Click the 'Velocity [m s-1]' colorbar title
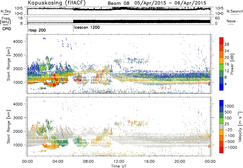The image size is (243, 168). (240, 126)
